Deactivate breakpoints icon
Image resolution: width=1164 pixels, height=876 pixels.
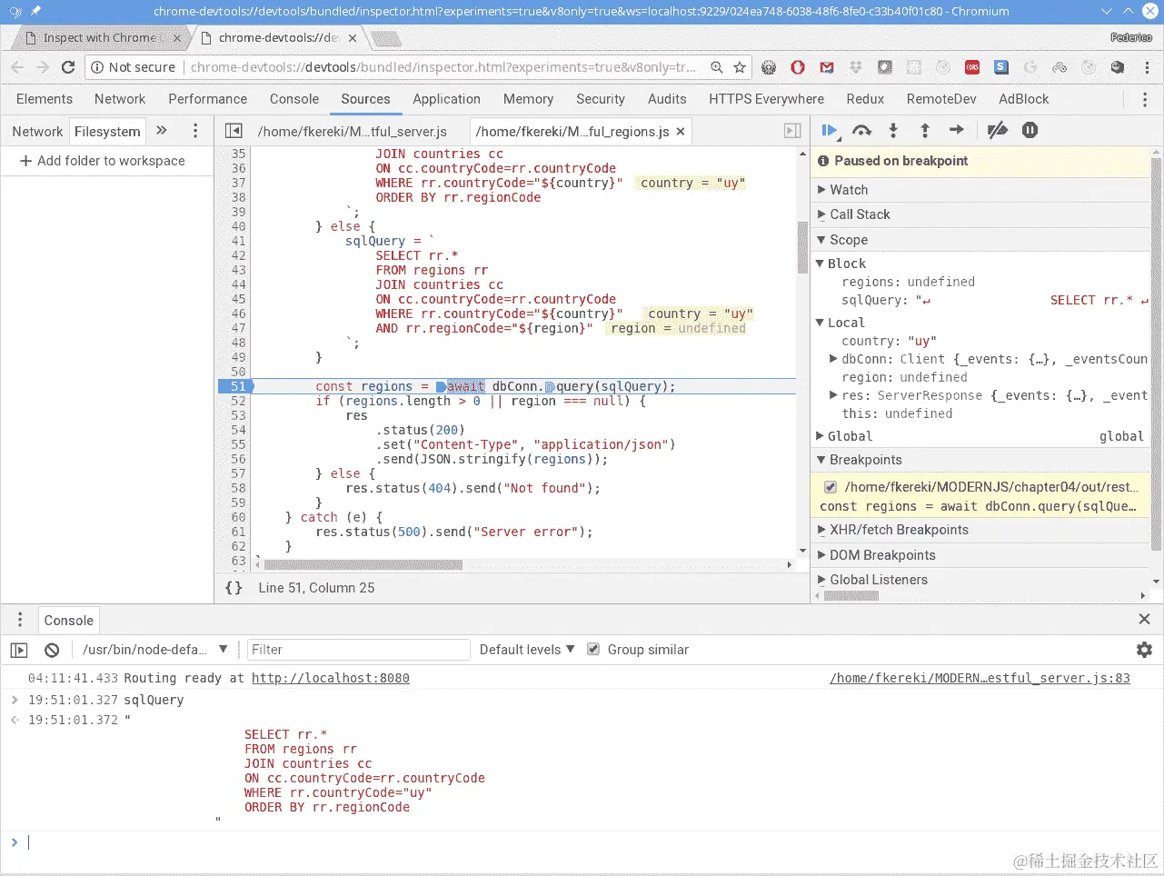pyautogui.click(x=997, y=131)
